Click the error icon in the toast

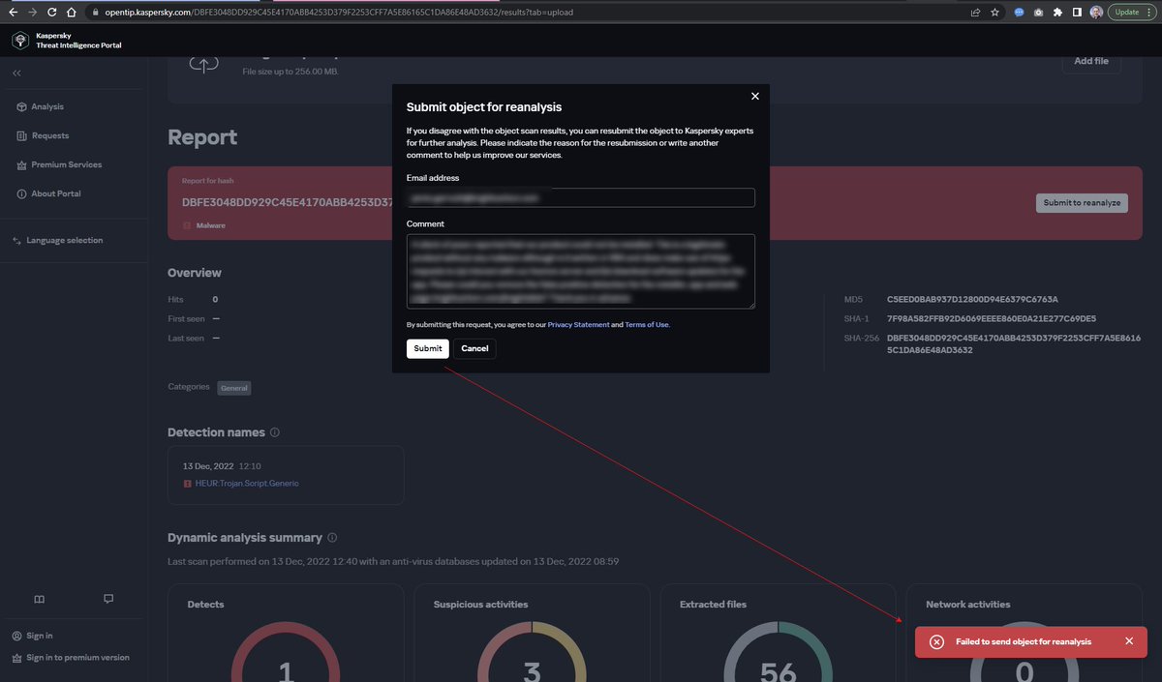pos(936,641)
